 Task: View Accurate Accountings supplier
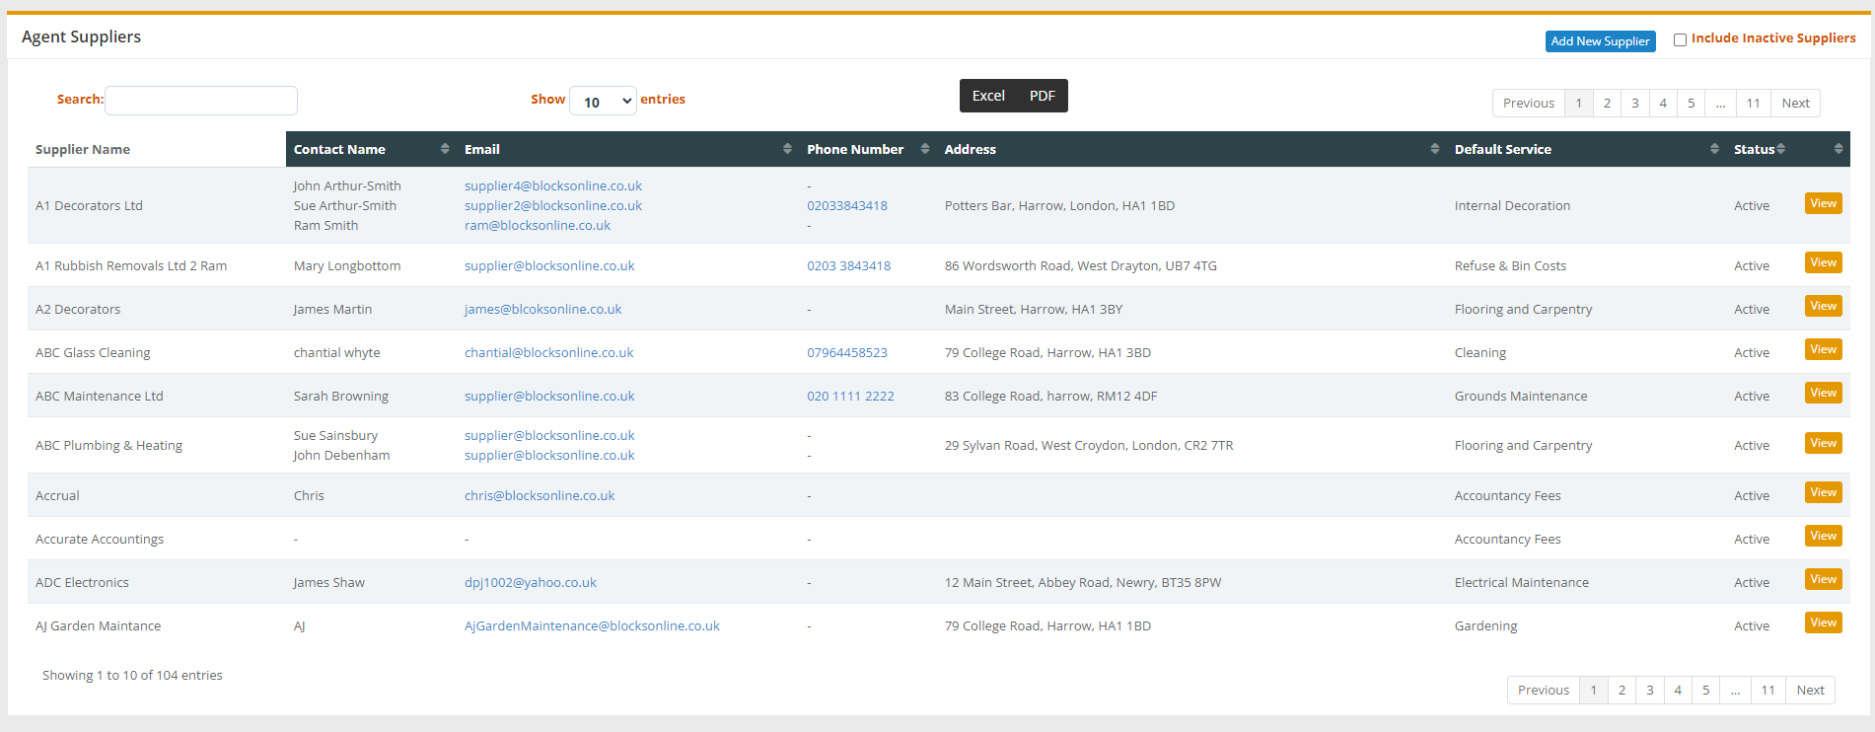coord(1823,536)
